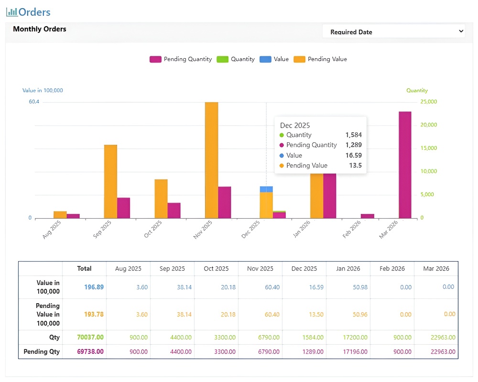Image resolution: width=478 pixels, height=382 pixels.
Task: Click the dropdown chevron arrow beside Required Date
Action: pyautogui.click(x=461, y=31)
